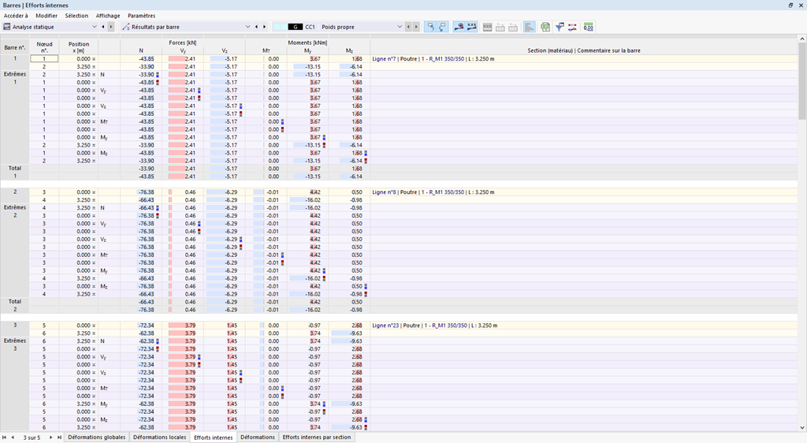Image resolution: width=807 pixels, height=443 pixels.
Task: Export table to Excel icon
Action: pos(545,27)
